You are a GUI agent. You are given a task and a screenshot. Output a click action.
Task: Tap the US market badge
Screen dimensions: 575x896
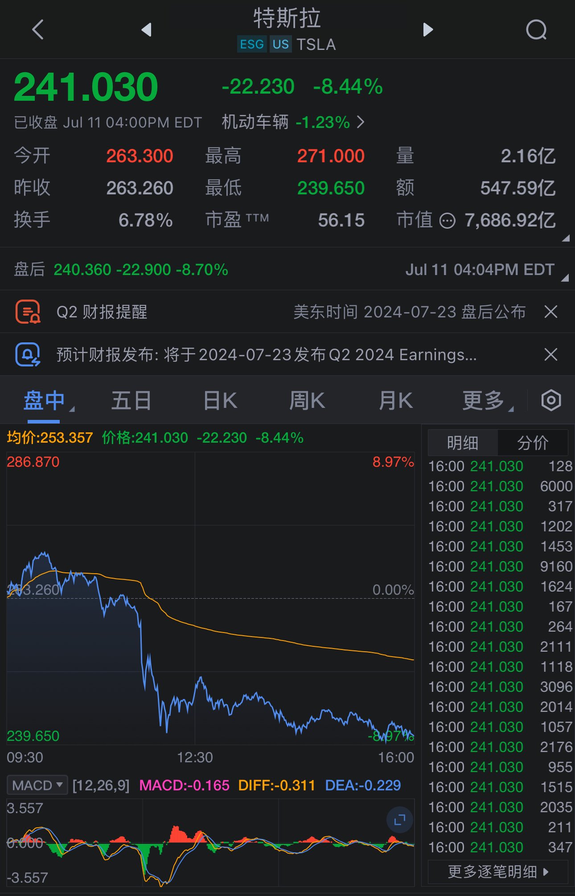(281, 44)
